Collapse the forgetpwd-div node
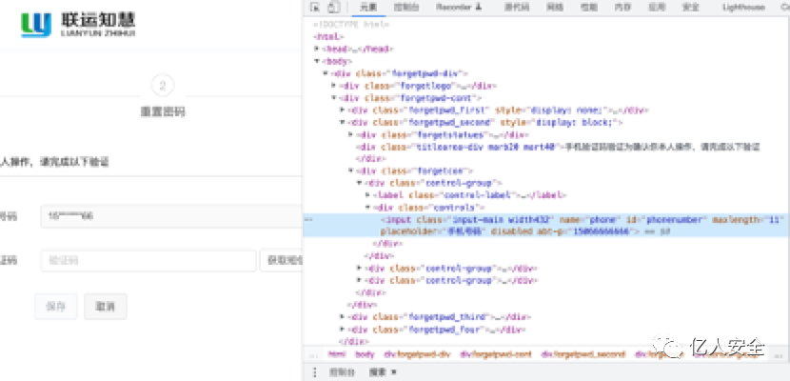This screenshot has width=790, height=381. point(326,73)
